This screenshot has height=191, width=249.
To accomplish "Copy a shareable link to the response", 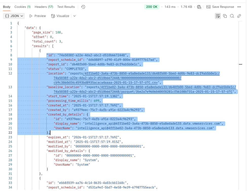I will click(x=239, y=16).
